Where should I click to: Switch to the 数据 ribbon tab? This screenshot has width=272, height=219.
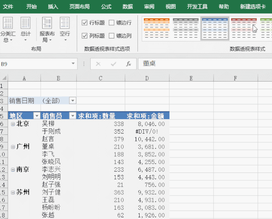coord(128,6)
